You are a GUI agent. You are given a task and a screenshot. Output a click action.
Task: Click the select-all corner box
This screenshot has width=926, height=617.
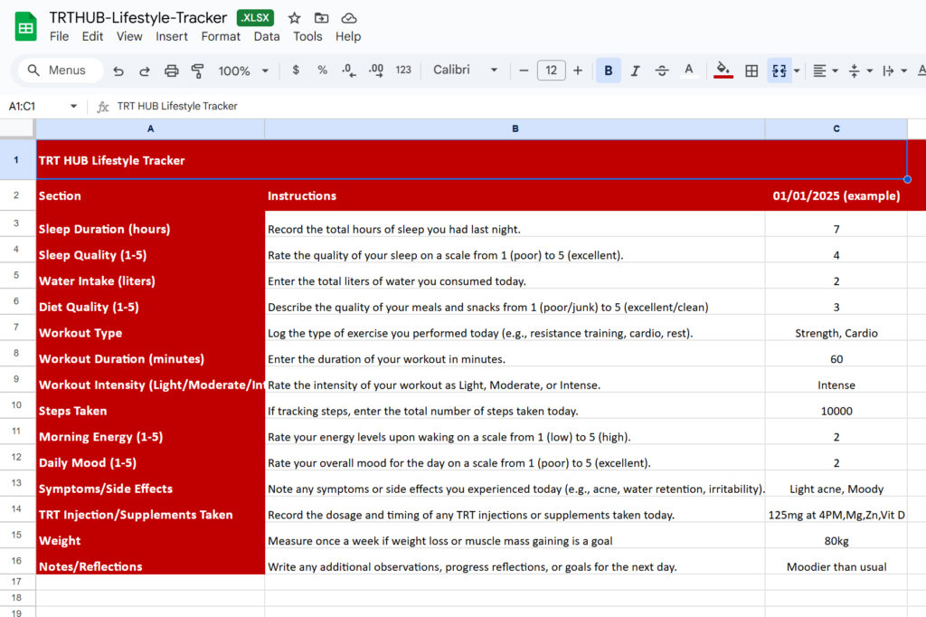point(17,128)
